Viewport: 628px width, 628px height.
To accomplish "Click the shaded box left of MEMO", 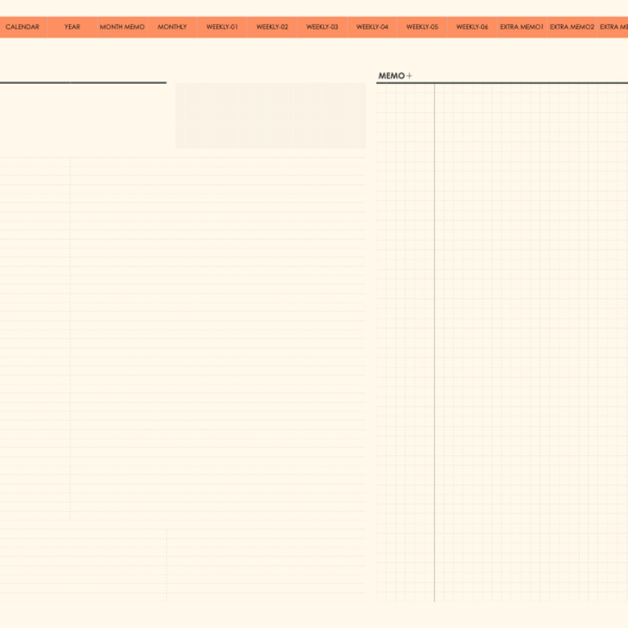I will pos(271,115).
